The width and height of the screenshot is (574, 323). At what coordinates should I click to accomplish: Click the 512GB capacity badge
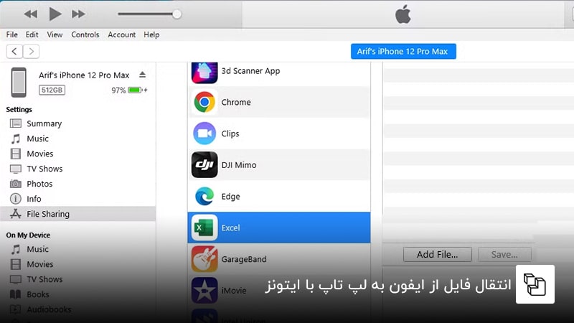pos(52,90)
